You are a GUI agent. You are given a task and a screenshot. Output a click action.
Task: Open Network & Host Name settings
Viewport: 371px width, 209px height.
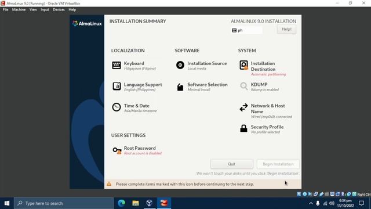click(x=265, y=111)
